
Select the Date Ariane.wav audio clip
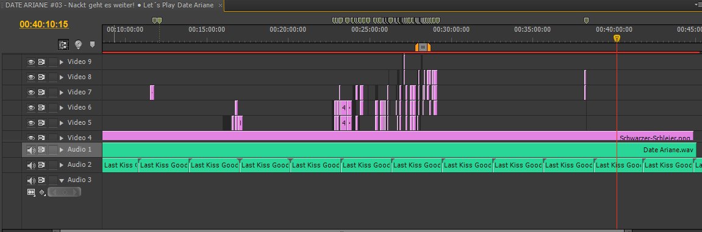399,150
